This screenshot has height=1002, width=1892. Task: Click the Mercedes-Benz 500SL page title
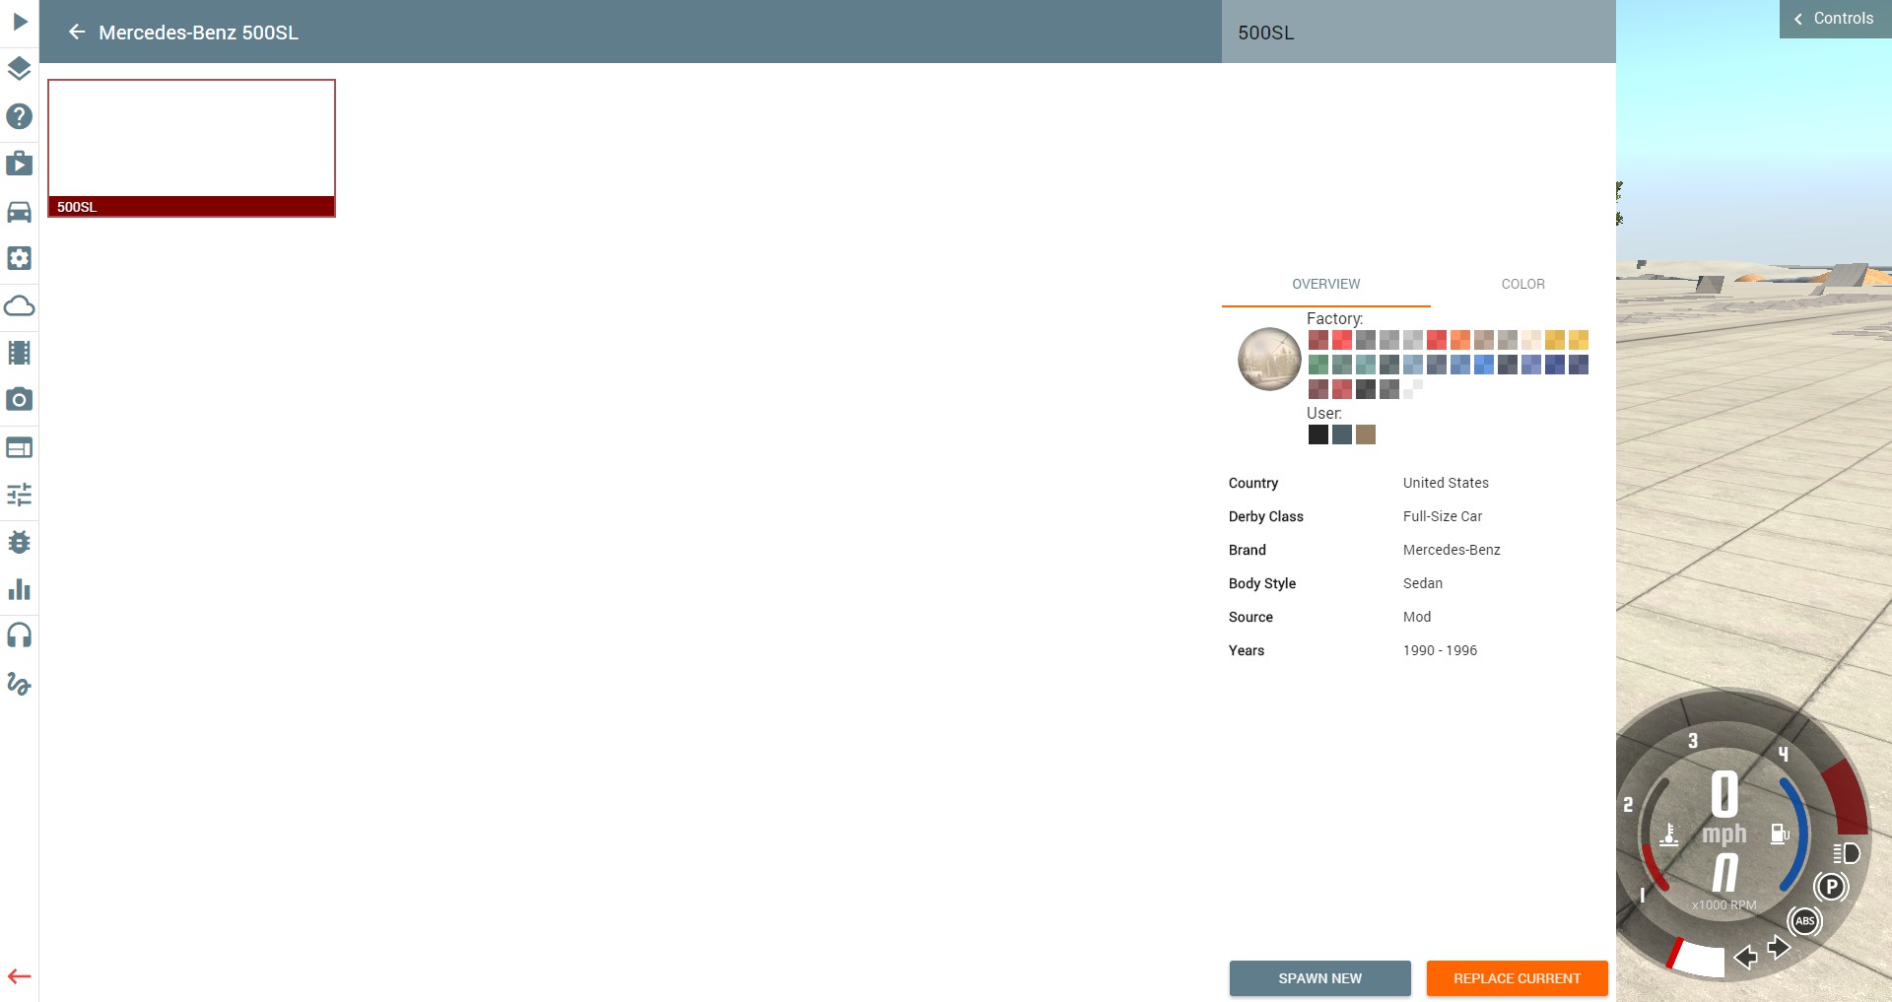[x=198, y=33]
